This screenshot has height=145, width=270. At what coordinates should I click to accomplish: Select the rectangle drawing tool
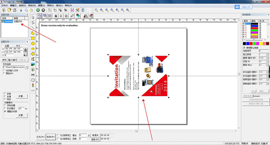(x=33, y=38)
